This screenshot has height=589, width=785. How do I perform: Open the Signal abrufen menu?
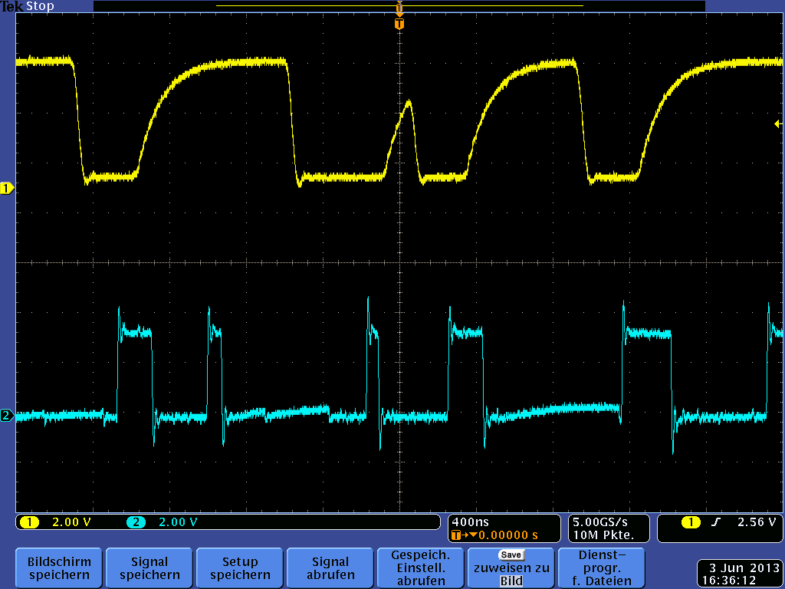(x=330, y=568)
